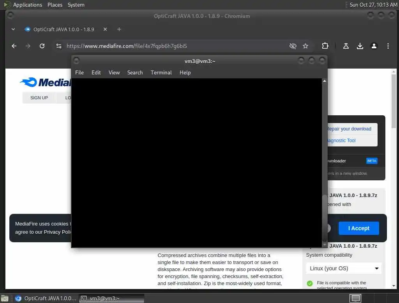Open Chrome Labs flask icon
The width and height of the screenshot is (399, 303).
346,46
